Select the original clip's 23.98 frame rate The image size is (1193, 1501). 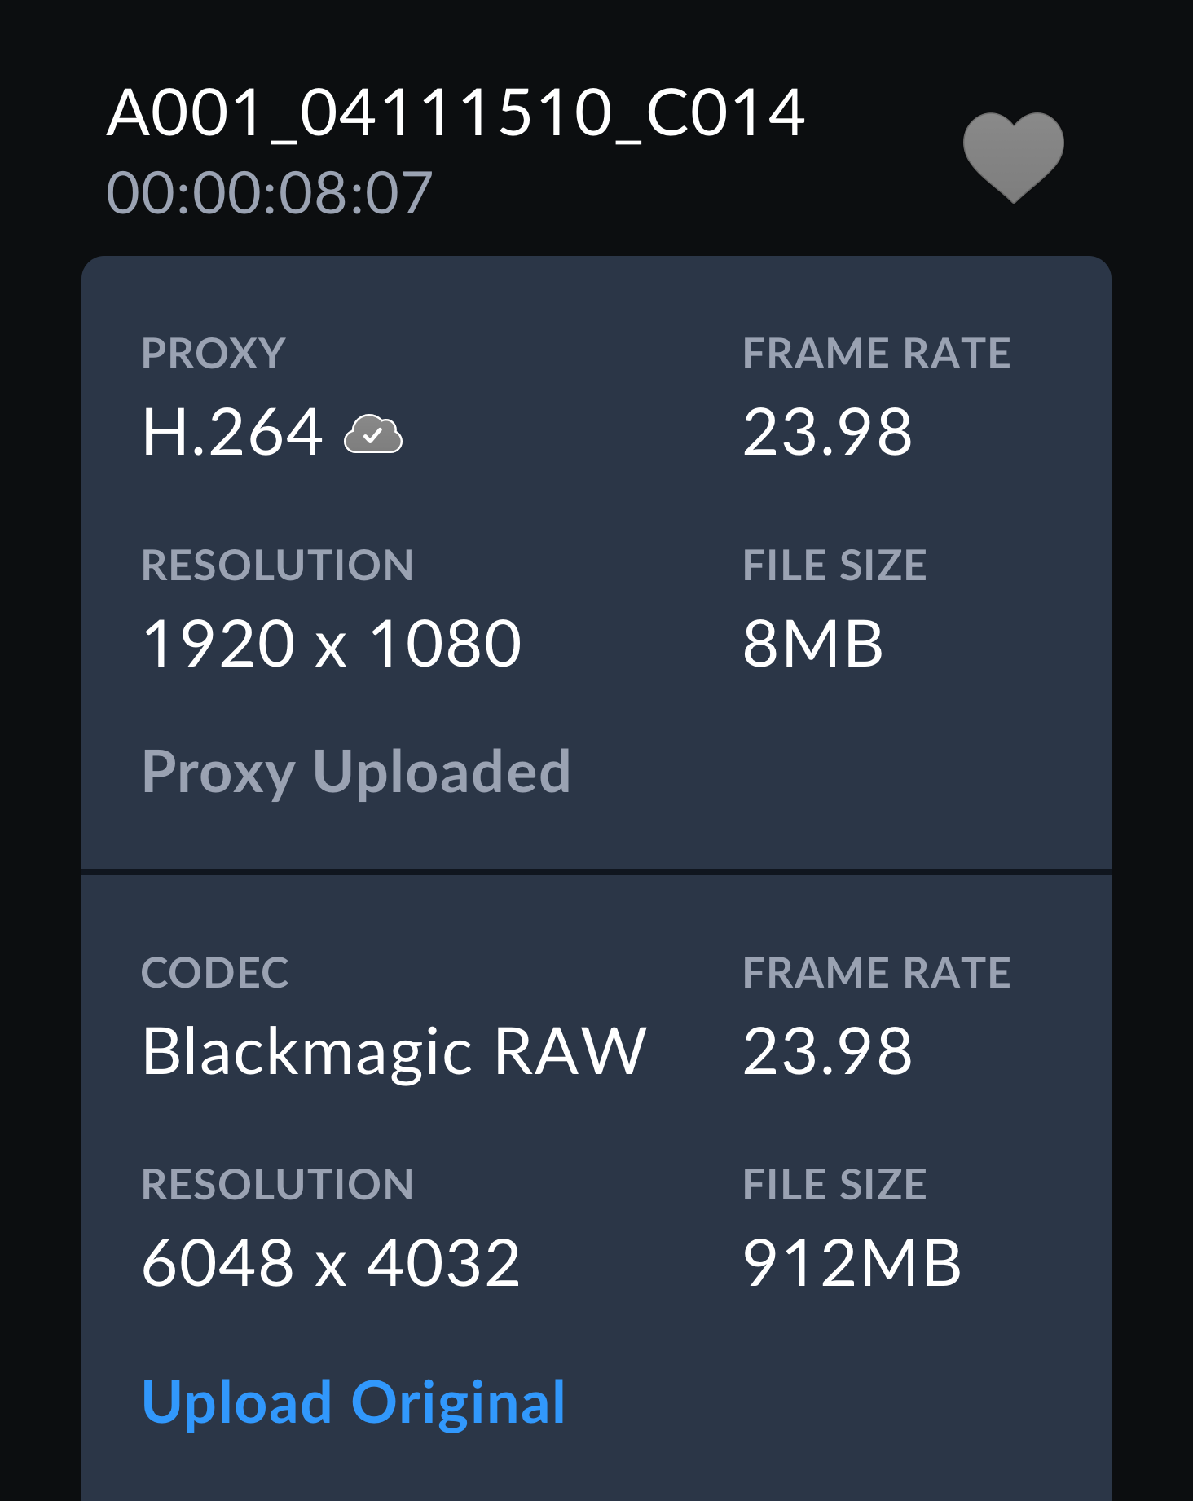click(827, 1051)
